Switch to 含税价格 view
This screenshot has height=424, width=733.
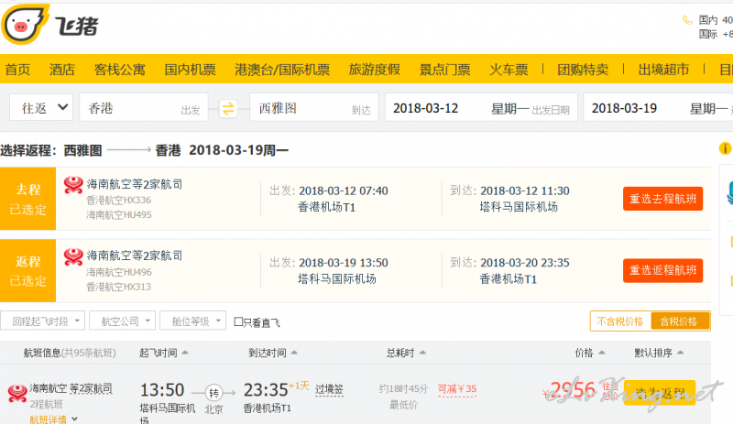(679, 321)
